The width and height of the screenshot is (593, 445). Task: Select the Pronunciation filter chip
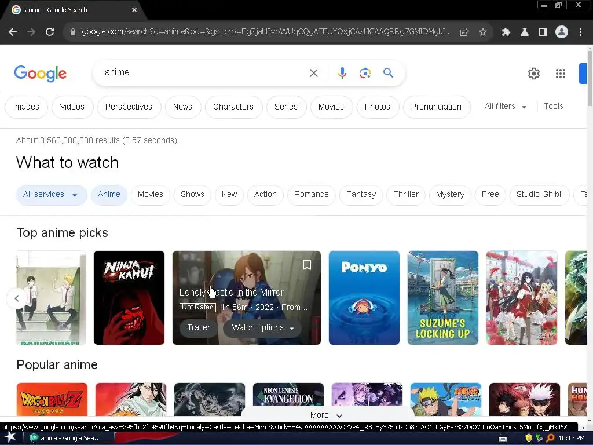(x=437, y=107)
